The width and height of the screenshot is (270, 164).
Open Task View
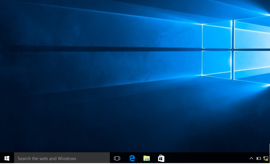click(x=117, y=158)
